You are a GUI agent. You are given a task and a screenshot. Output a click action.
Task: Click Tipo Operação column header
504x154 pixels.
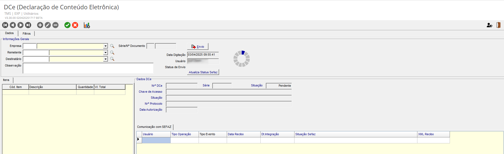[x=185, y=134]
